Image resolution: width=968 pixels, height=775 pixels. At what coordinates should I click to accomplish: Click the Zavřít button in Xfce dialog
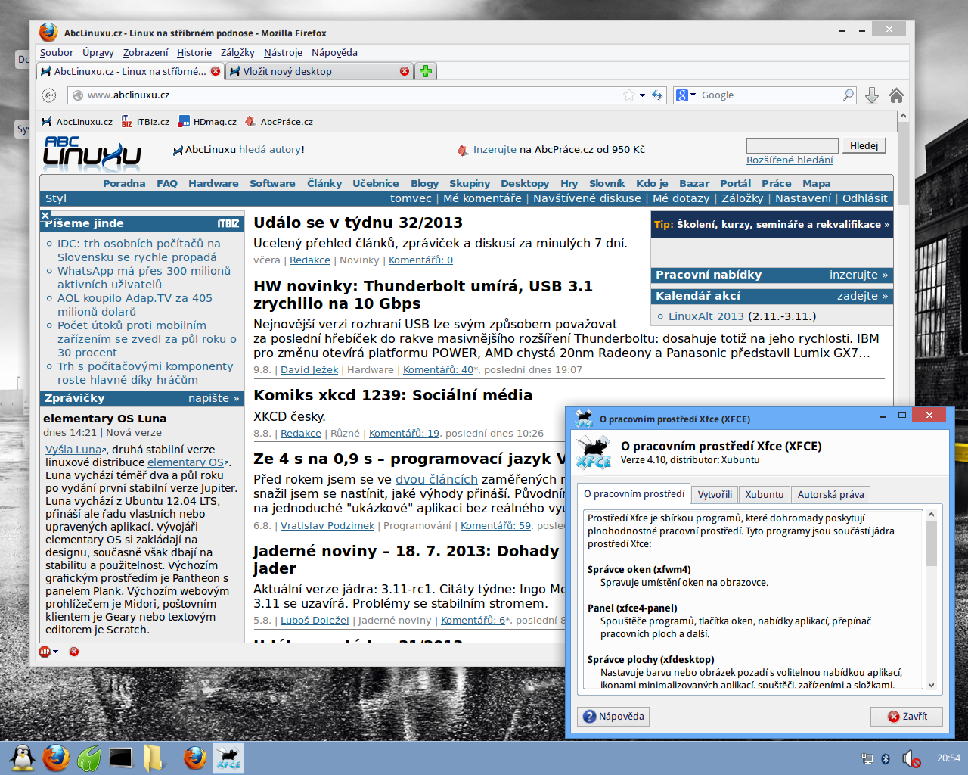click(x=907, y=717)
